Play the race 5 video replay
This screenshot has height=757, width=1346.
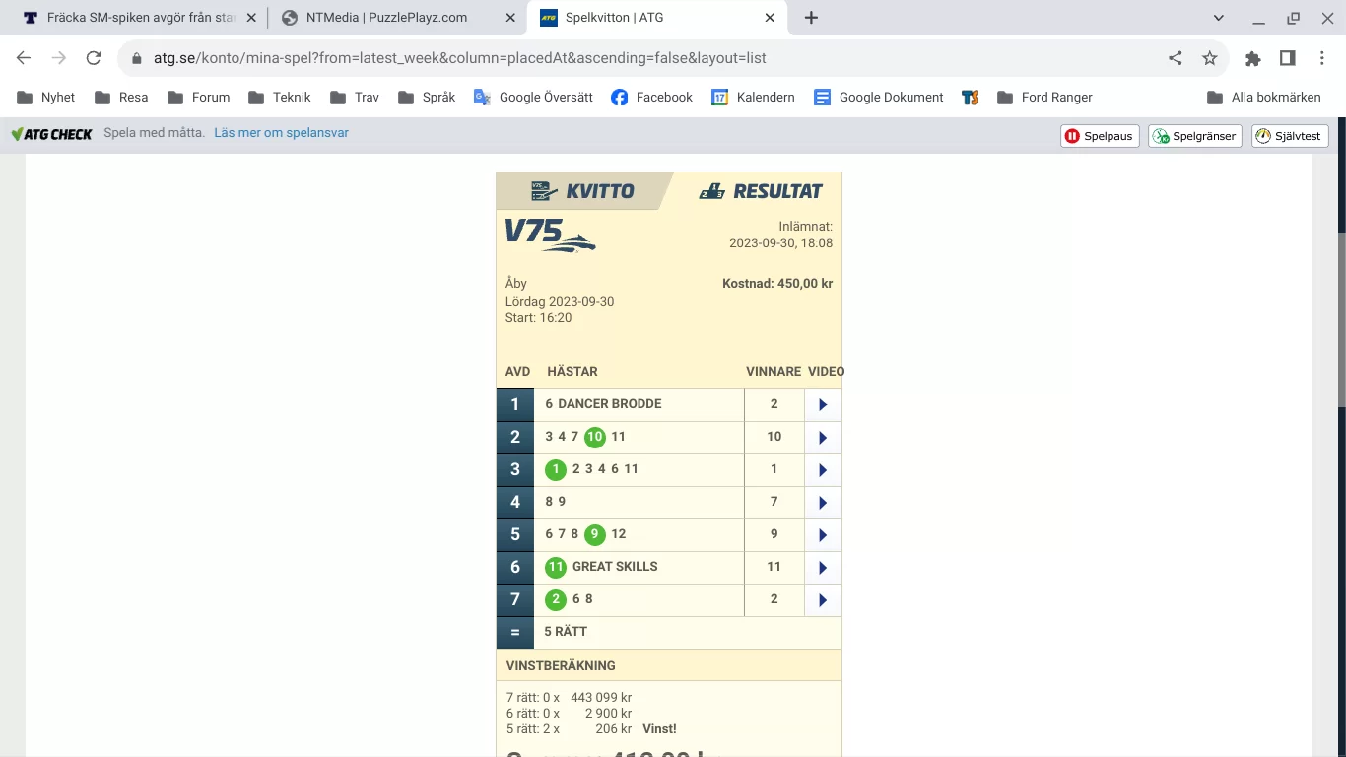click(823, 534)
